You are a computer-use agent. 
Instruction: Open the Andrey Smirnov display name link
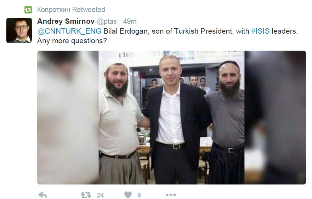66,21
